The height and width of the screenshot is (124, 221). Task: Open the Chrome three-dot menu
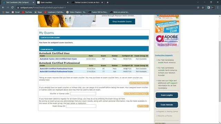(x=218, y=8)
